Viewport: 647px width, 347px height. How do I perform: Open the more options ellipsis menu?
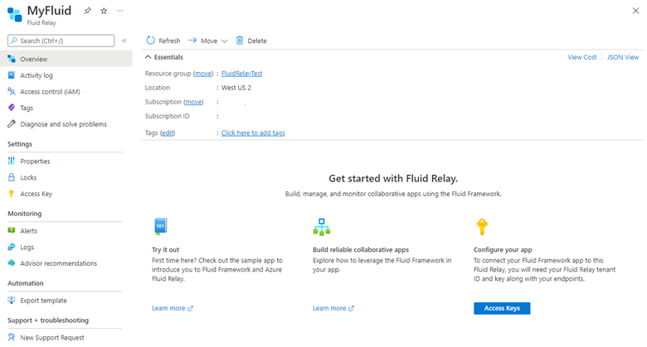coord(120,11)
